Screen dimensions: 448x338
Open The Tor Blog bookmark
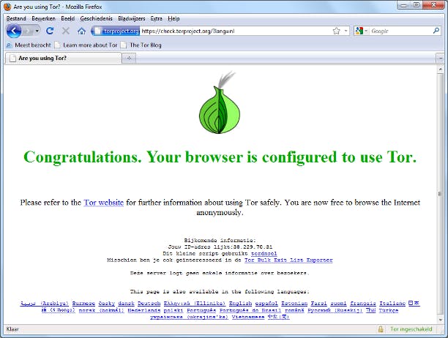click(141, 45)
